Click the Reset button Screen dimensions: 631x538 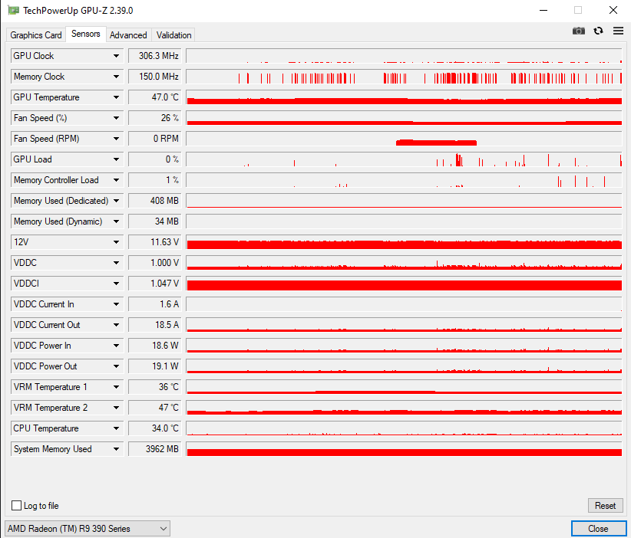pyautogui.click(x=605, y=506)
